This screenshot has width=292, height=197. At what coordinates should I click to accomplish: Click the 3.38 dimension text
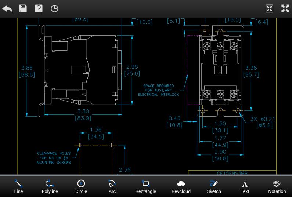251,68
